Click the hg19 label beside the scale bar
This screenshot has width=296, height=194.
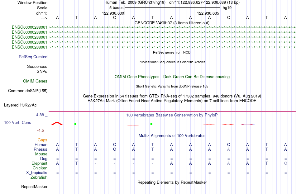(227, 8)
